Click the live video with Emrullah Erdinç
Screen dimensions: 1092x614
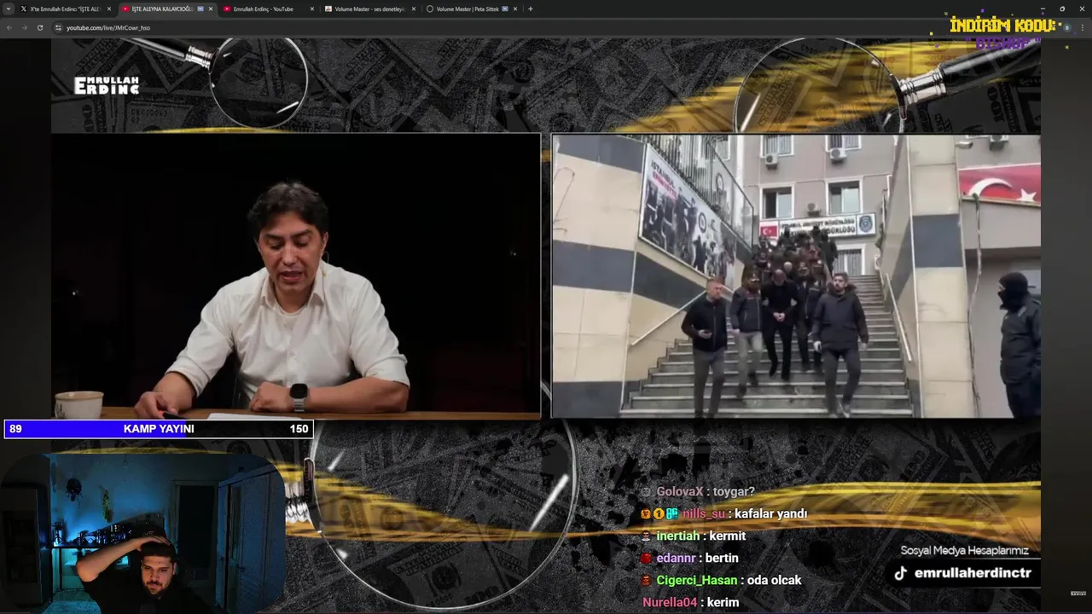pyautogui.click(x=296, y=276)
